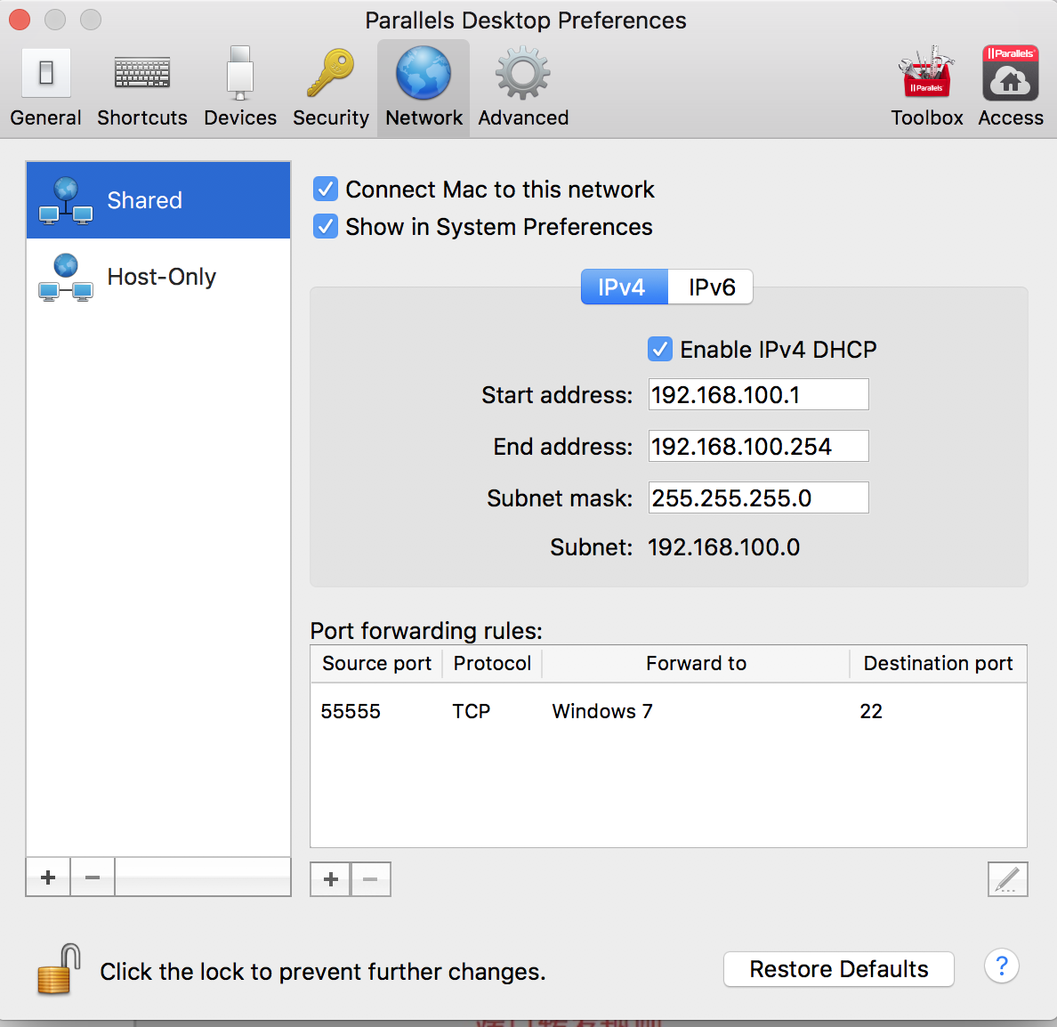Open the General preferences pane
1057x1027 pixels.
46,88
